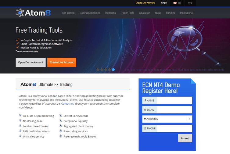Click atom bullet icon beside Lowest ECN Spreads
The image size is (230, 154).
[x=61, y=116]
